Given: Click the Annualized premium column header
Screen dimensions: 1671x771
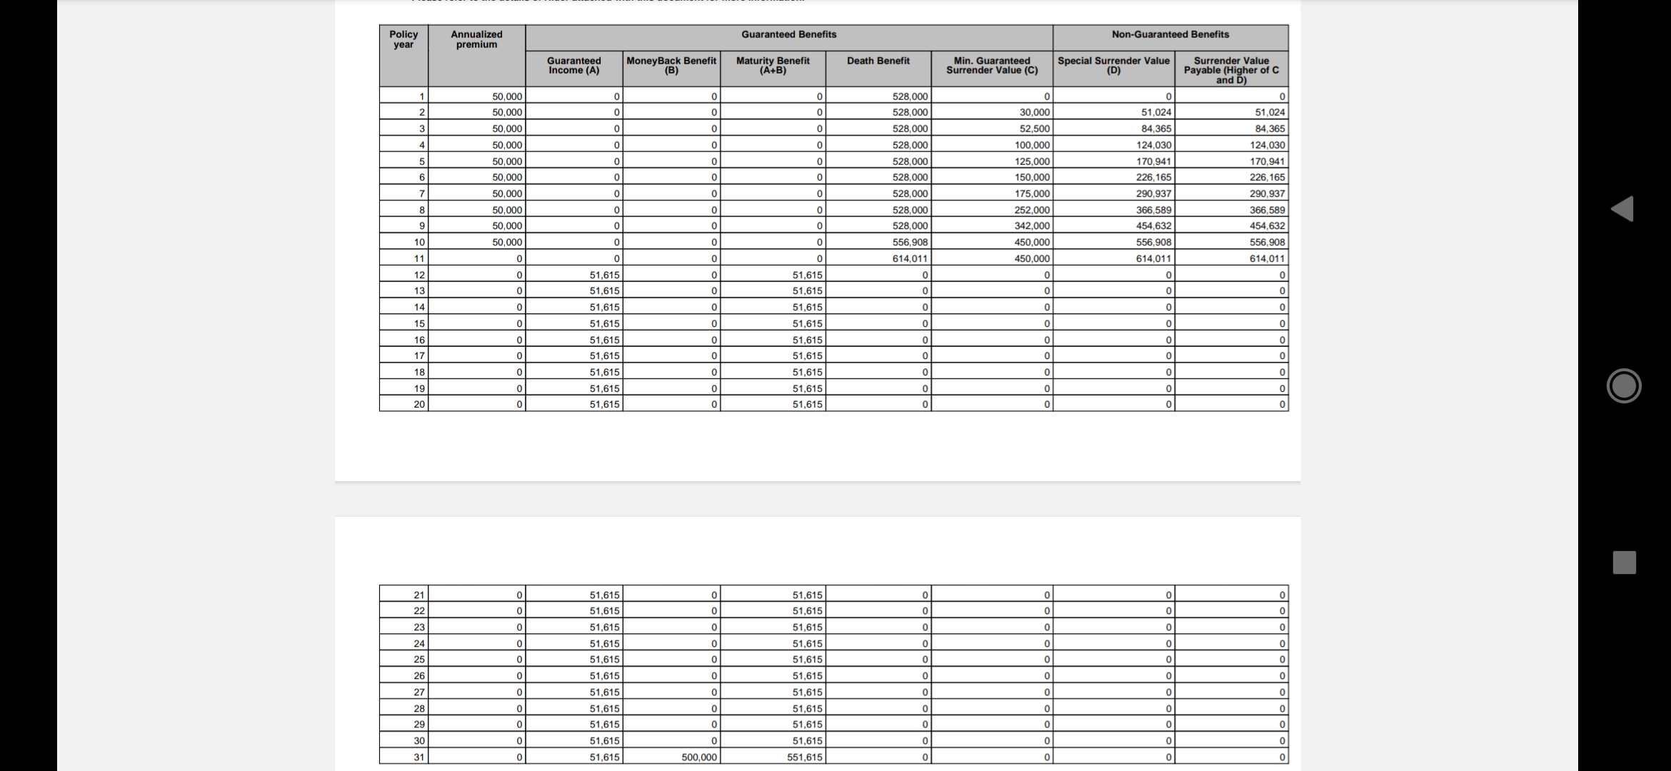Looking at the screenshot, I should click(x=476, y=39).
